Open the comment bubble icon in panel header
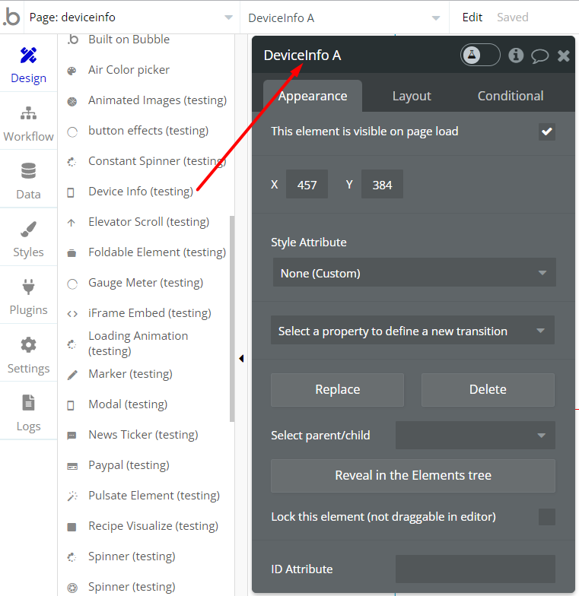 coord(539,56)
